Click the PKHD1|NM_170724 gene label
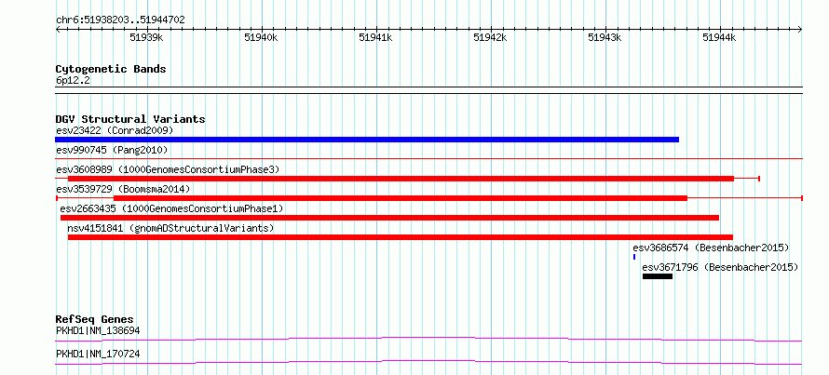The image size is (829, 375). [98, 354]
